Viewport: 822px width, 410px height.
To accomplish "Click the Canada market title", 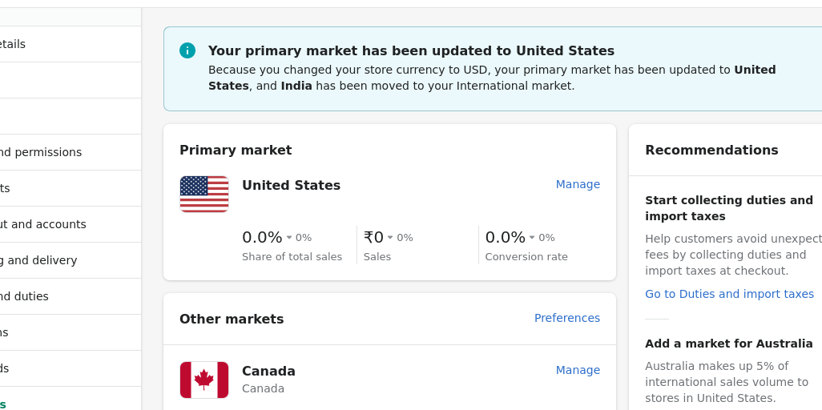I will [268, 371].
